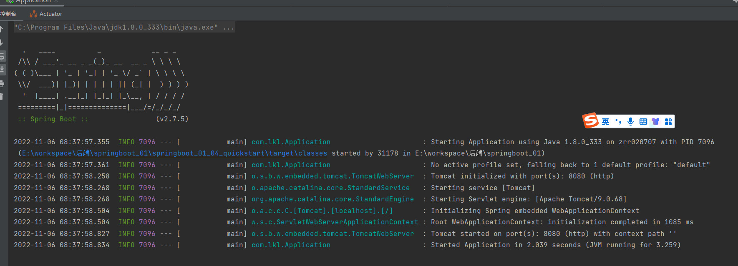Click the down arrow icon in console gutter

click(1, 43)
